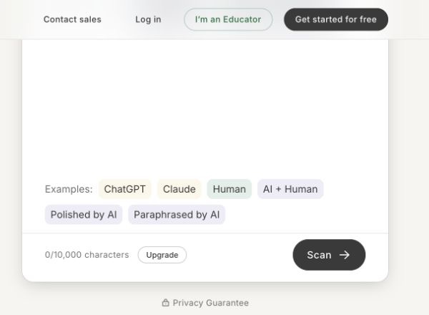Click the Upgrade pill button

coord(162,255)
